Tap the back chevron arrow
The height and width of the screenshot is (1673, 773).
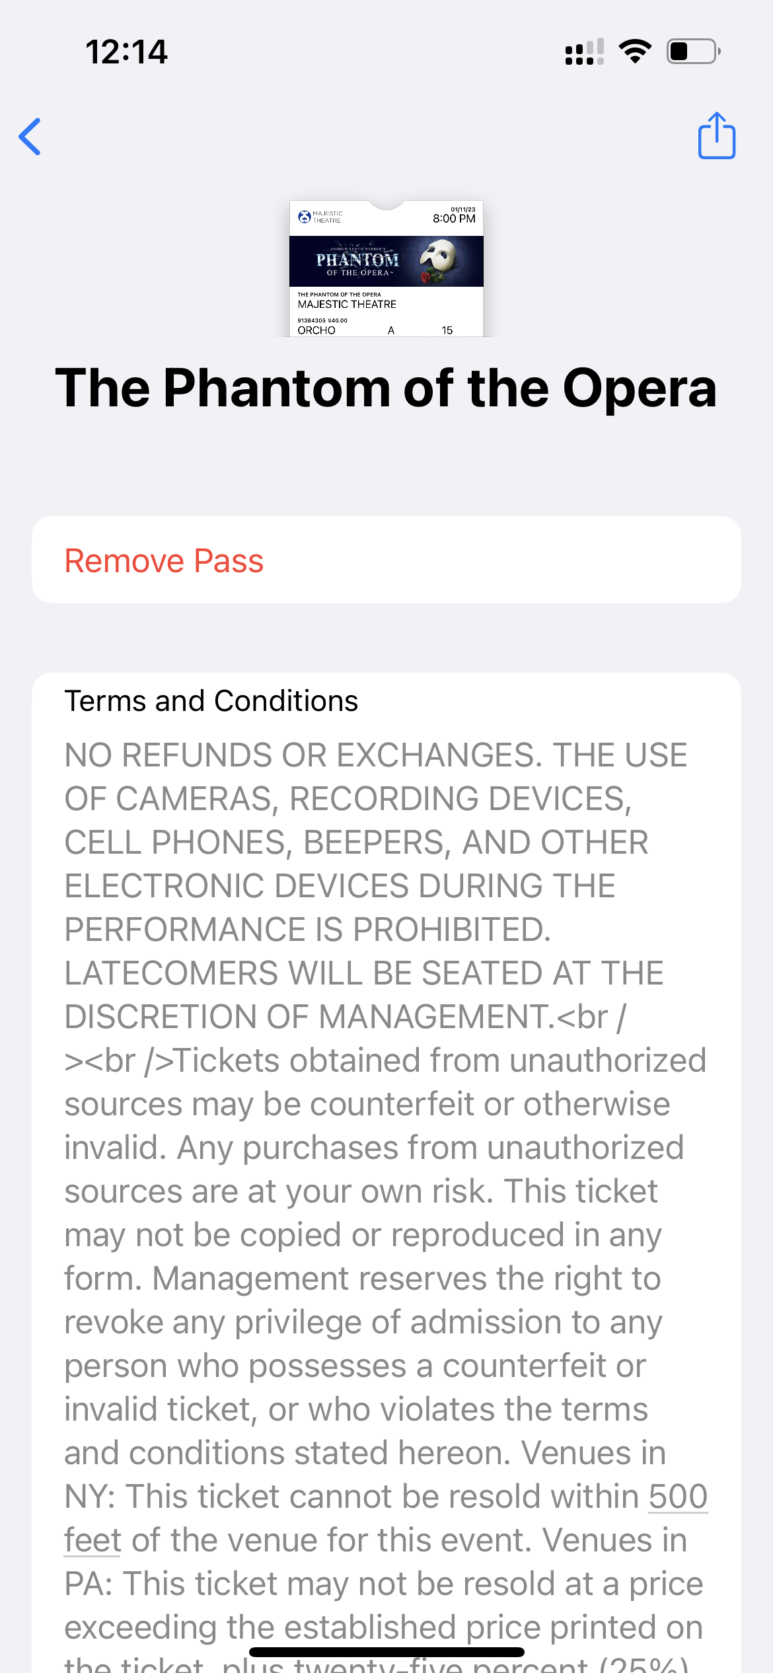(x=30, y=137)
